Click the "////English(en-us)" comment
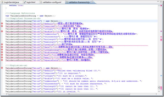This screenshot has height=97, width=164. (x=16, y=65)
